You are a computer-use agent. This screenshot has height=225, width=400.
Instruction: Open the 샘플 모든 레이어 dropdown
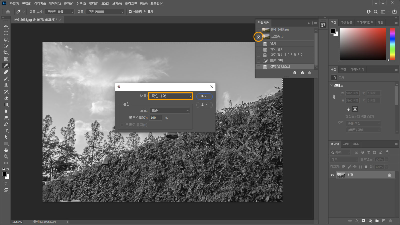pyautogui.click(x=105, y=12)
